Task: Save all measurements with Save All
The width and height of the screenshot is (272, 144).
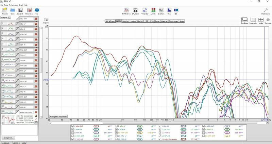Action: [20, 11]
